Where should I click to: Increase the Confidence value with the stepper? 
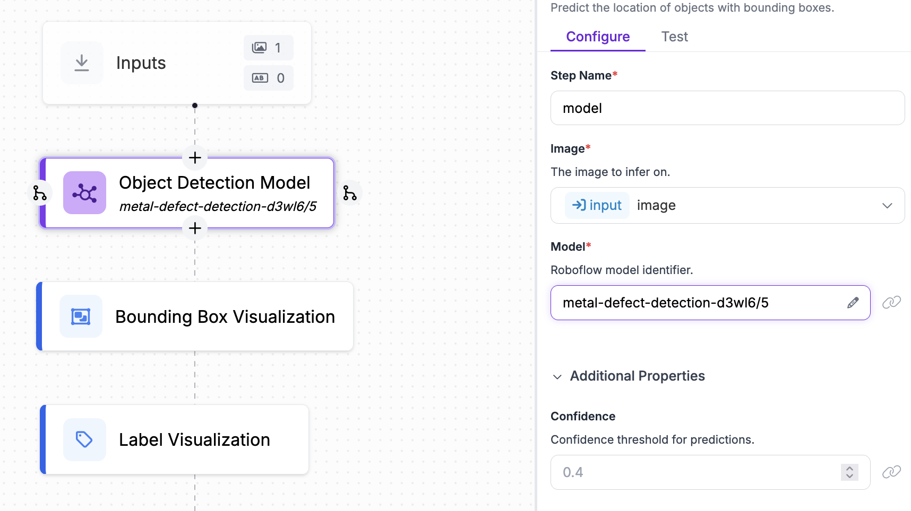pos(848,469)
